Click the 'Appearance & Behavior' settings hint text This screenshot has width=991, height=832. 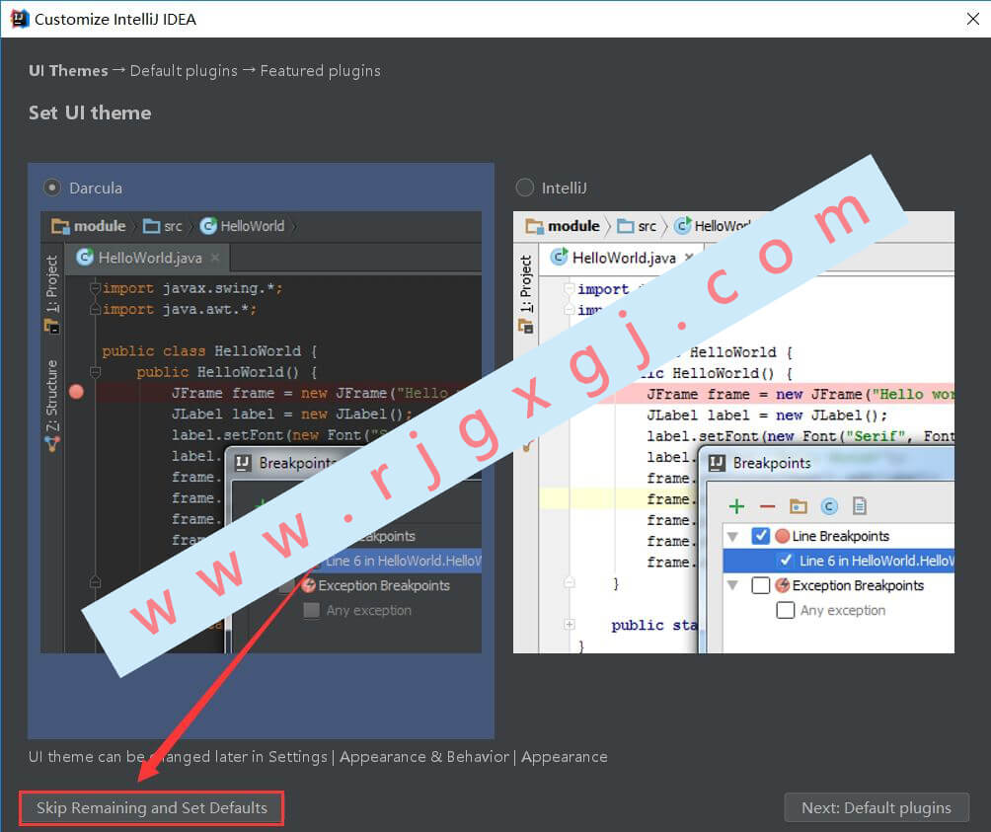[424, 757]
